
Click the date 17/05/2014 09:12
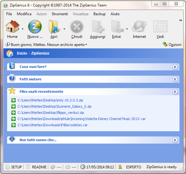pos(100,167)
